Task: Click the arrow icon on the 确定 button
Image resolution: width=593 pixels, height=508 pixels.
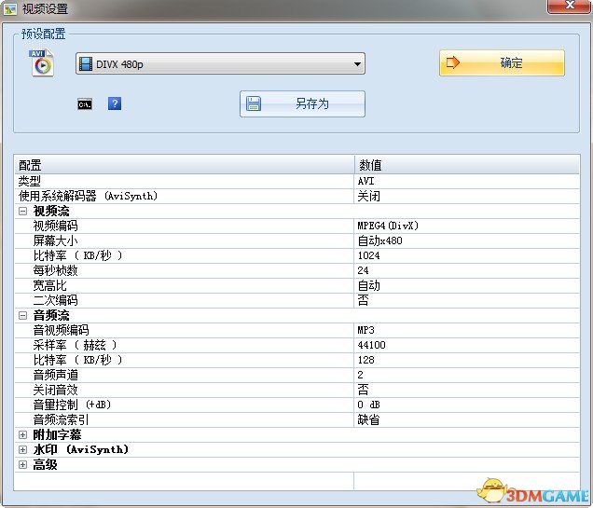Action: coord(453,62)
